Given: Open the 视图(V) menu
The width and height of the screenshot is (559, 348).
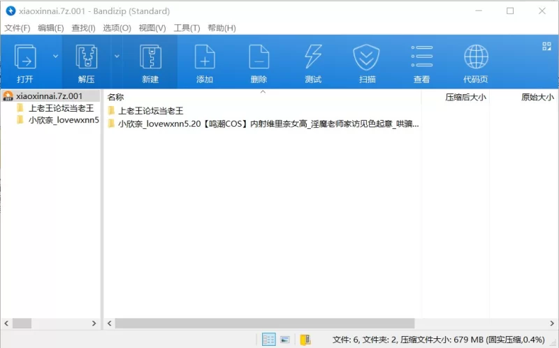Looking at the screenshot, I should [x=152, y=28].
